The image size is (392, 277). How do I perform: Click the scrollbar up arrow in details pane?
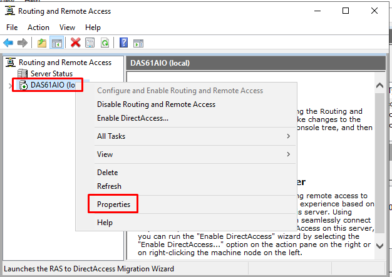click(x=379, y=84)
